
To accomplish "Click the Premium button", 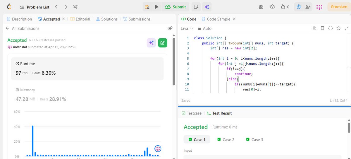I will pyautogui.click(x=339, y=7).
